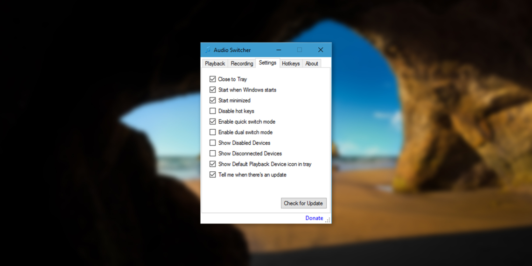Open the Recording tab
Image resolution: width=532 pixels, height=266 pixels.
[x=242, y=63]
